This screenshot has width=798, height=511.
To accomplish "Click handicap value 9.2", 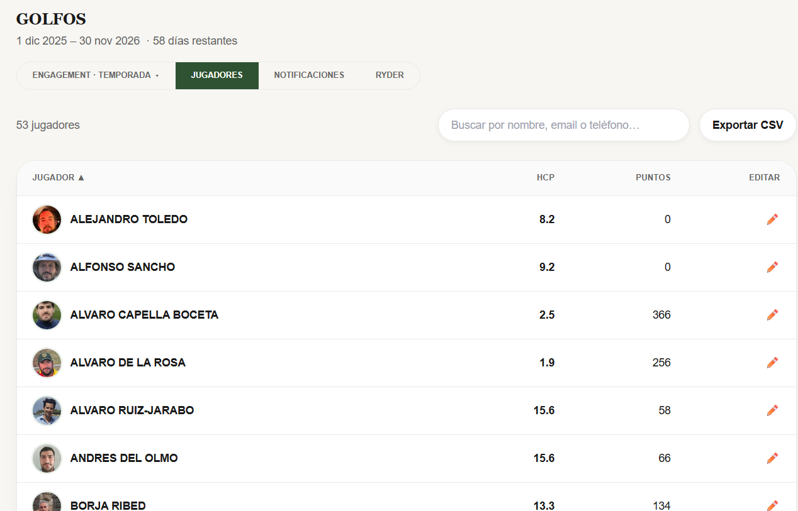I will click(x=547, y=267).
